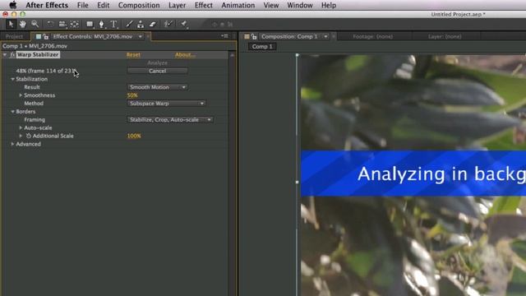Select the Clone Stamp tool
Viewport: 526px width, 296px height.
pos(141,24)
